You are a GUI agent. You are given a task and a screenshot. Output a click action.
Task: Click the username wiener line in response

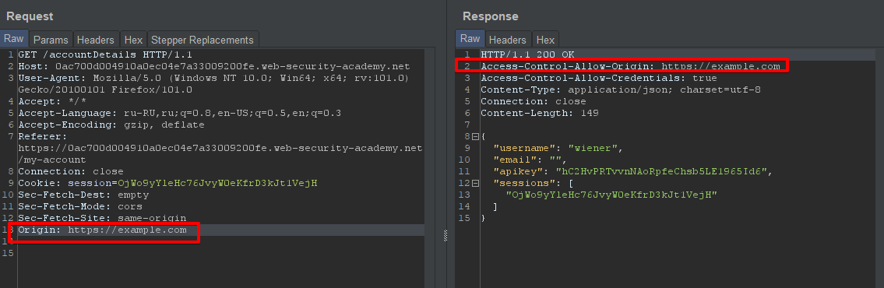(x=558, y=148)
